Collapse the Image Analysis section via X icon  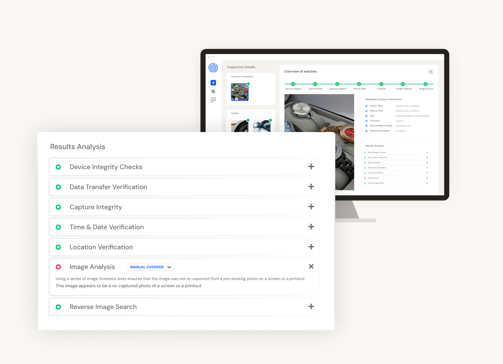click(311, 266)
